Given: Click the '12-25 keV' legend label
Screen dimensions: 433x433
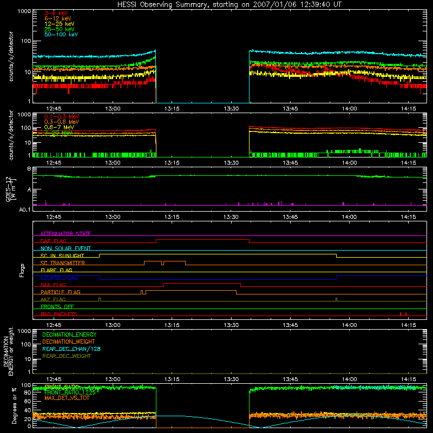Looking at the screenshot, I should (60, 24).
